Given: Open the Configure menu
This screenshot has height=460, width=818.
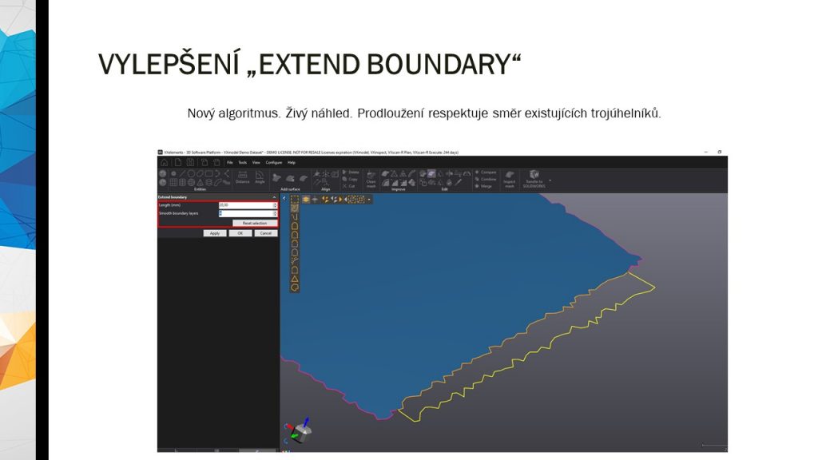Looking at the screenshot, I should coord(273,162).
